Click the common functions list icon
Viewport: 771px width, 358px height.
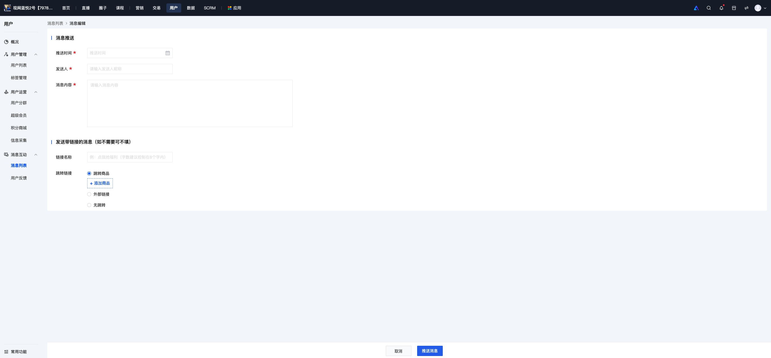[6, 352]
